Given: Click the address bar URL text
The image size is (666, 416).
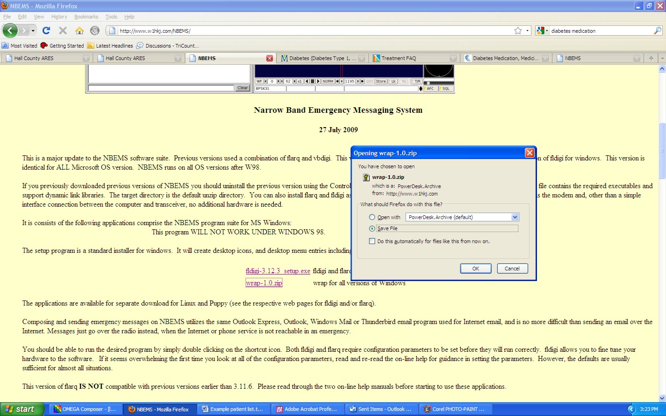Looking at the screenshot, I should coord(155,31).
